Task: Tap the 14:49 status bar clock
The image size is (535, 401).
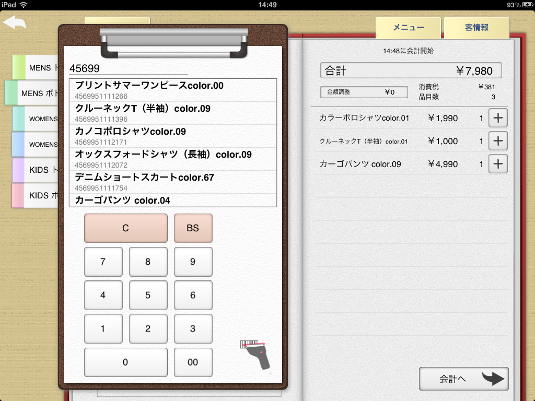Action: (267, 5)
